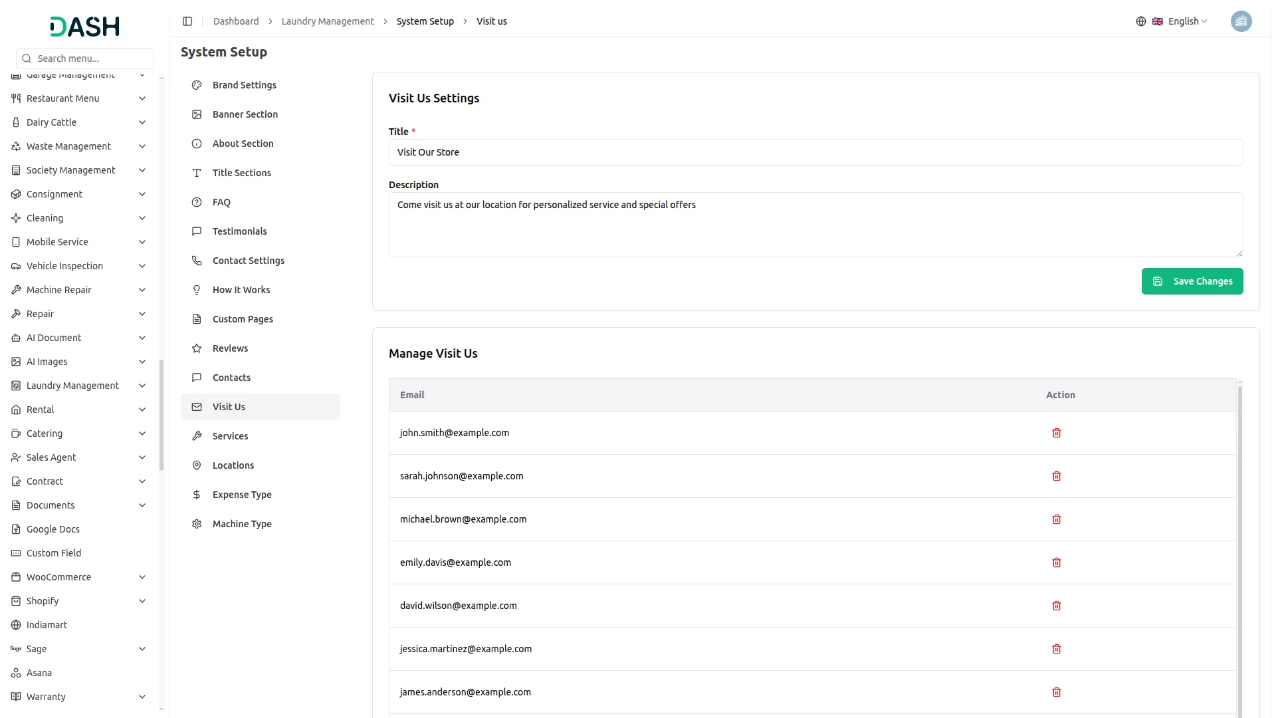1276x718 pixels.
Task: Expand the Restaurant Menu chevron
Action: [142, 98]
